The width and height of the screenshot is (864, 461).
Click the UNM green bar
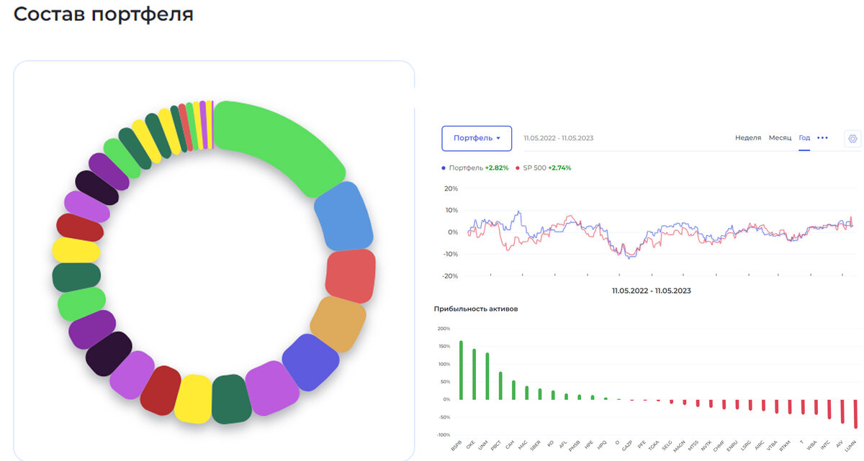click(x=487, y=376)
